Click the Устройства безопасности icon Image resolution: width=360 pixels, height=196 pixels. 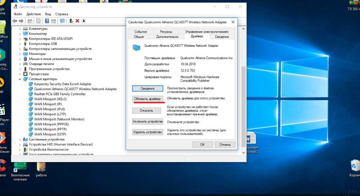pos(25,149)
